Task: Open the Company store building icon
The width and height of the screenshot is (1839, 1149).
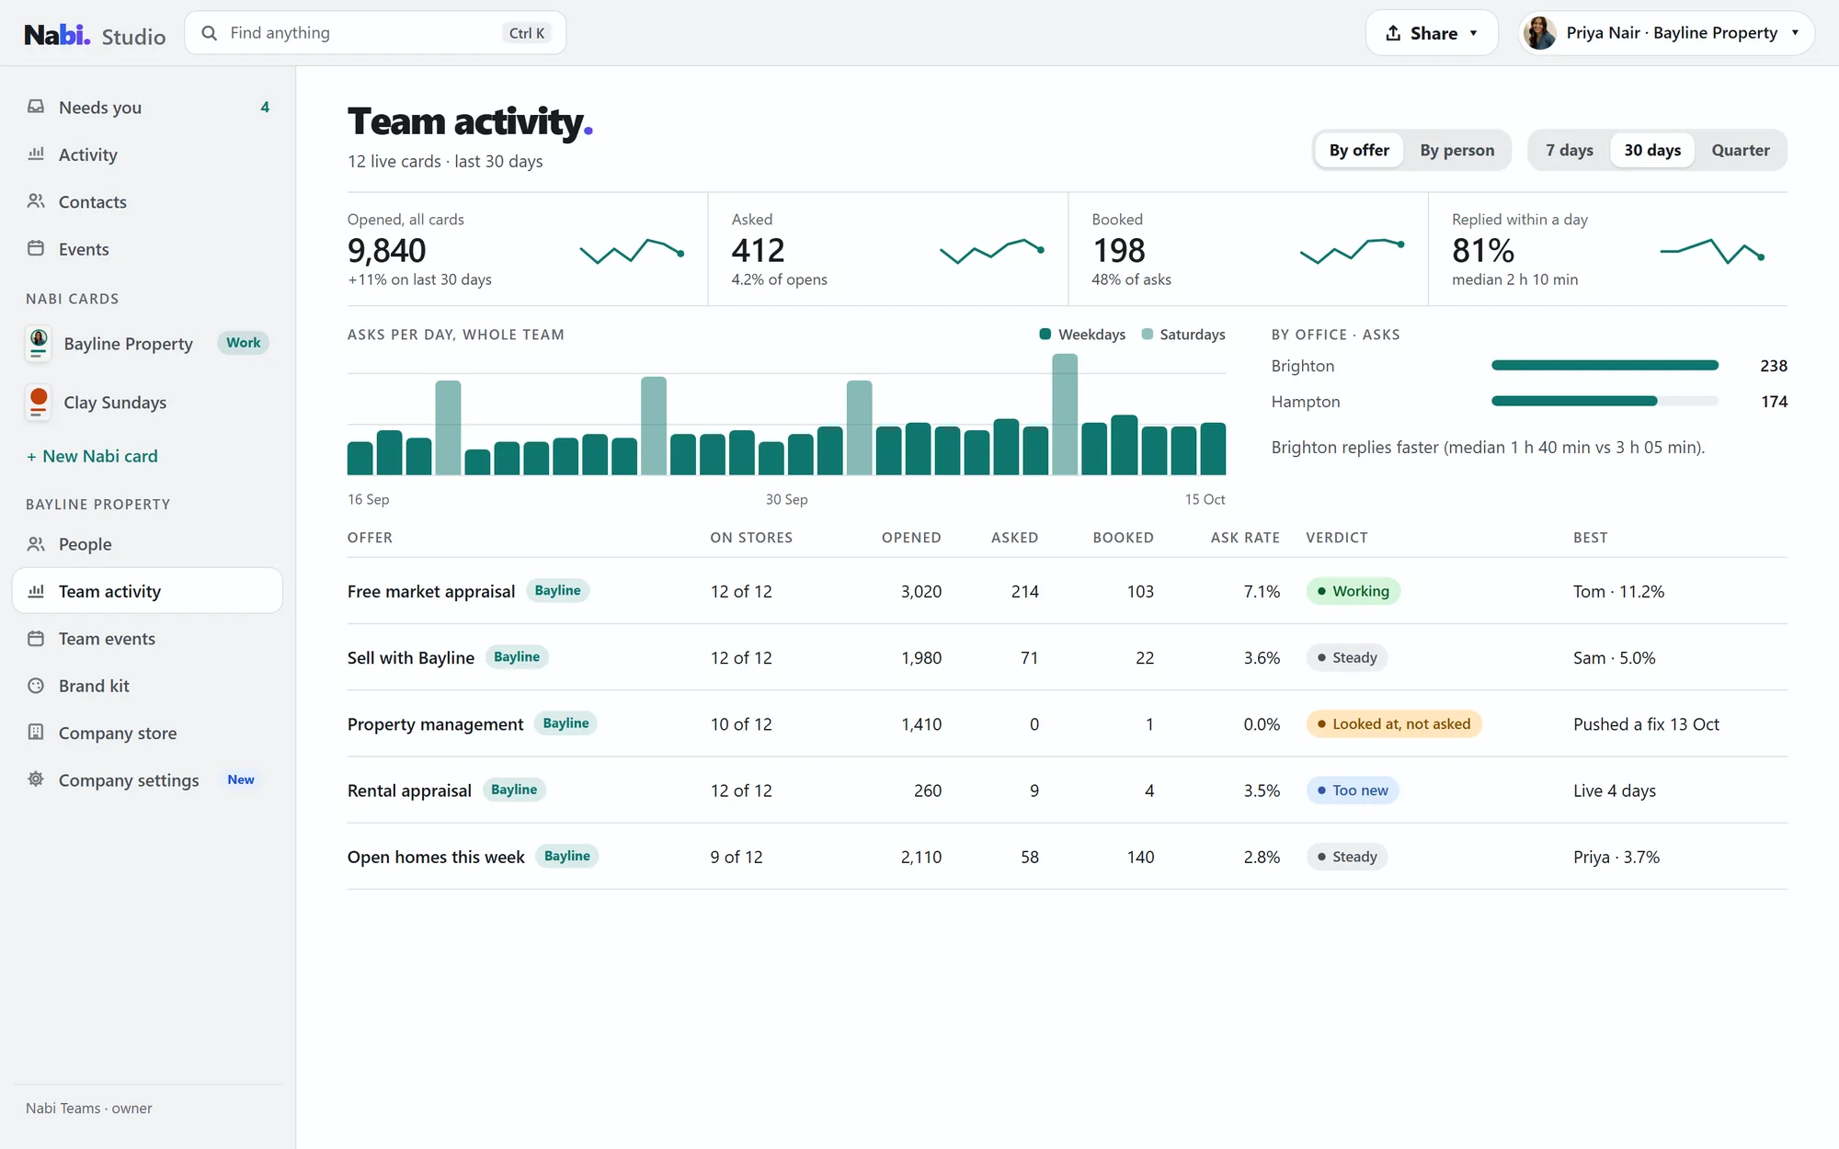Action: 36,733
